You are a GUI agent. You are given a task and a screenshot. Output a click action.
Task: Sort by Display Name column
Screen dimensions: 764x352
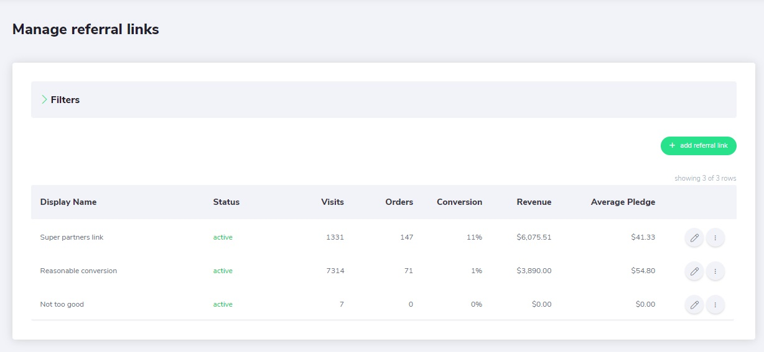tap(68, 202)
